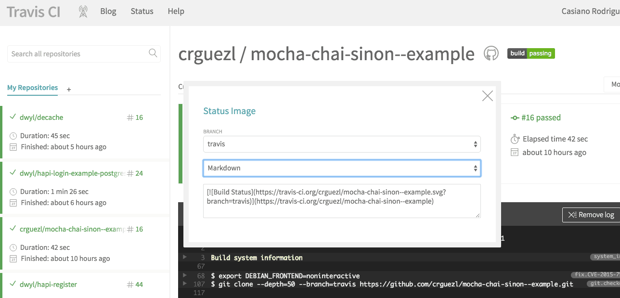The width and height of the screenshot is (620, 298).
Task: Open the Markdown format dropdown
Action: tap(342, 168)
